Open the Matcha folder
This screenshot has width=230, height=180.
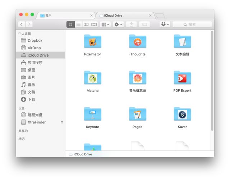click(93, 78)
